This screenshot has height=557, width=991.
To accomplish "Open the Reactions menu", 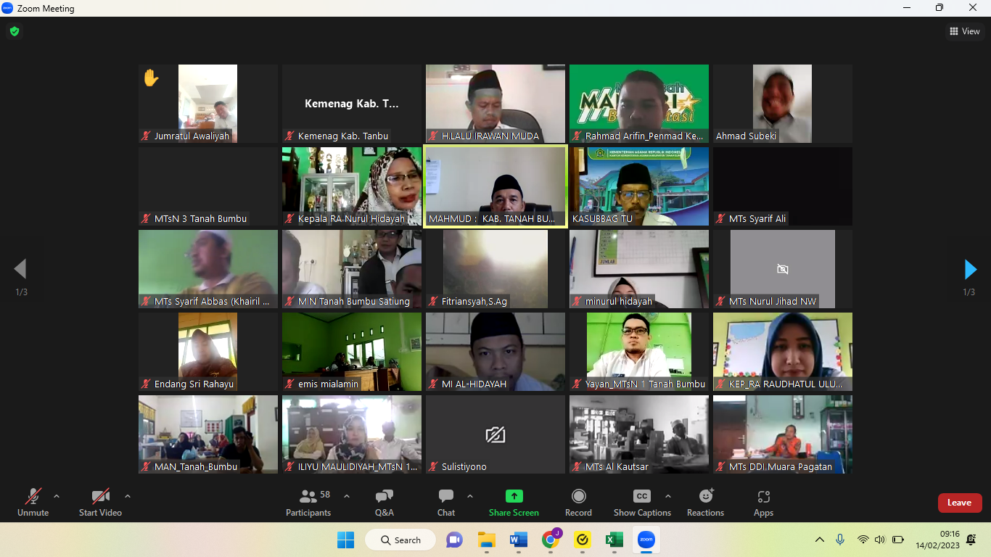I will (x=705, y=503).
